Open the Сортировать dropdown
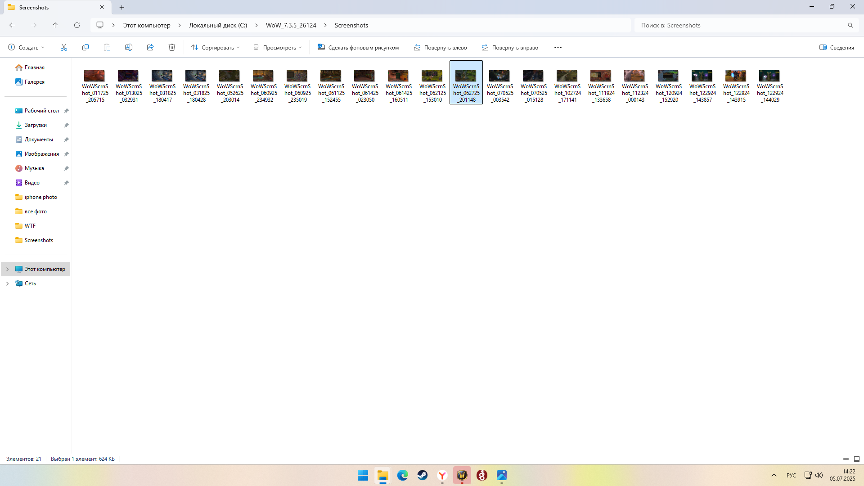Image resolution: width=864 pixels, height=486 pixels. [x=216, y=47]
